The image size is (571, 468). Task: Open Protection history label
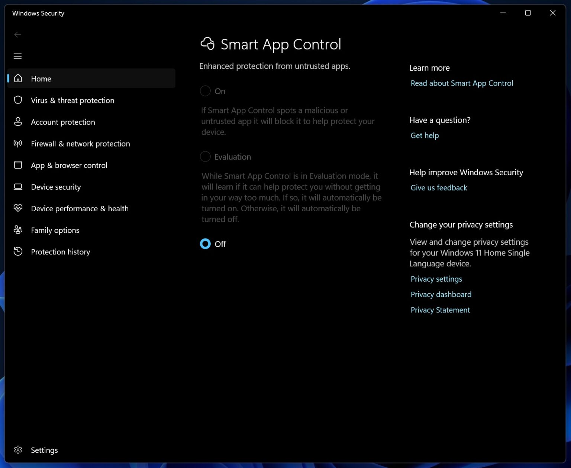coord(60,252)
